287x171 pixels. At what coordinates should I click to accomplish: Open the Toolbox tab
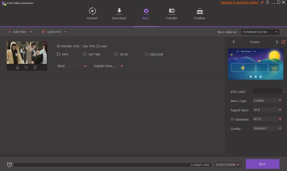click(200, 14)
